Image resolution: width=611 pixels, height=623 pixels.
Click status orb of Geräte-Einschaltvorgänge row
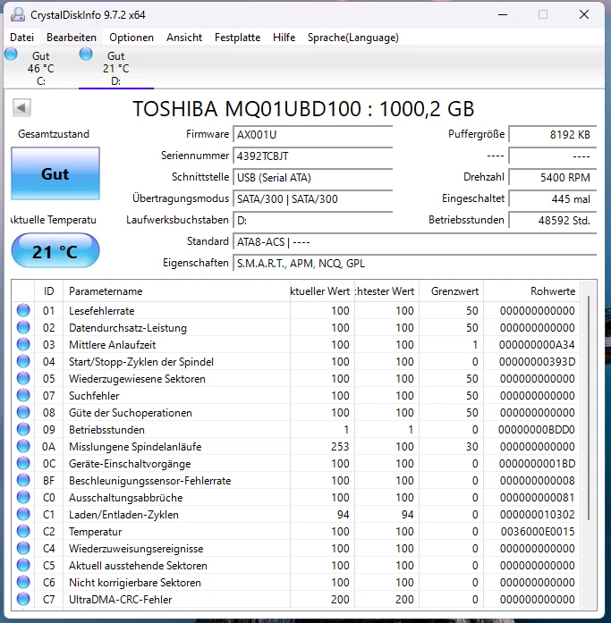pos(23,463)
